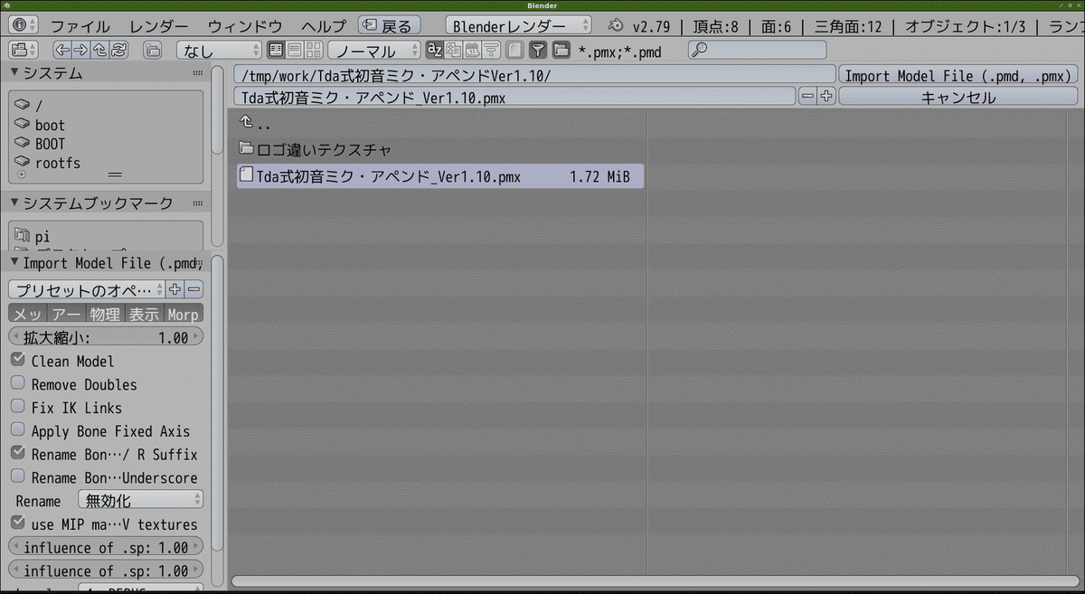The image size is (1085, 594).
Task: Click the file name field
Action: point(515,96)
